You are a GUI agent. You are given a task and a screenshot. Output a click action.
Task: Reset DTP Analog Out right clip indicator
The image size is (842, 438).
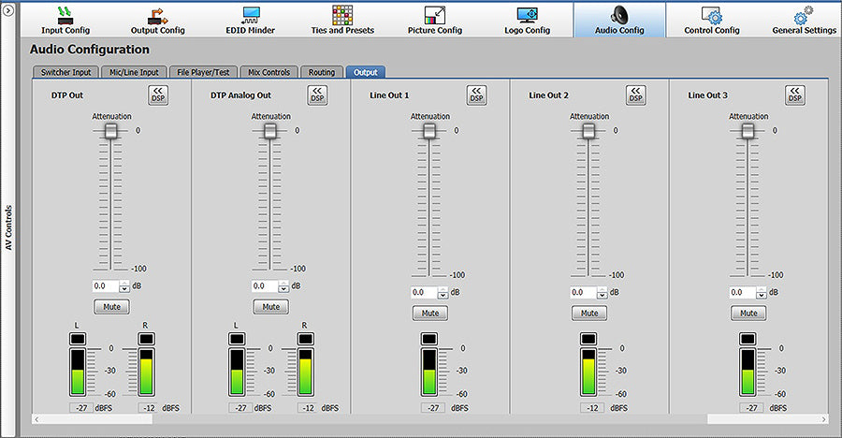(306, 339)
